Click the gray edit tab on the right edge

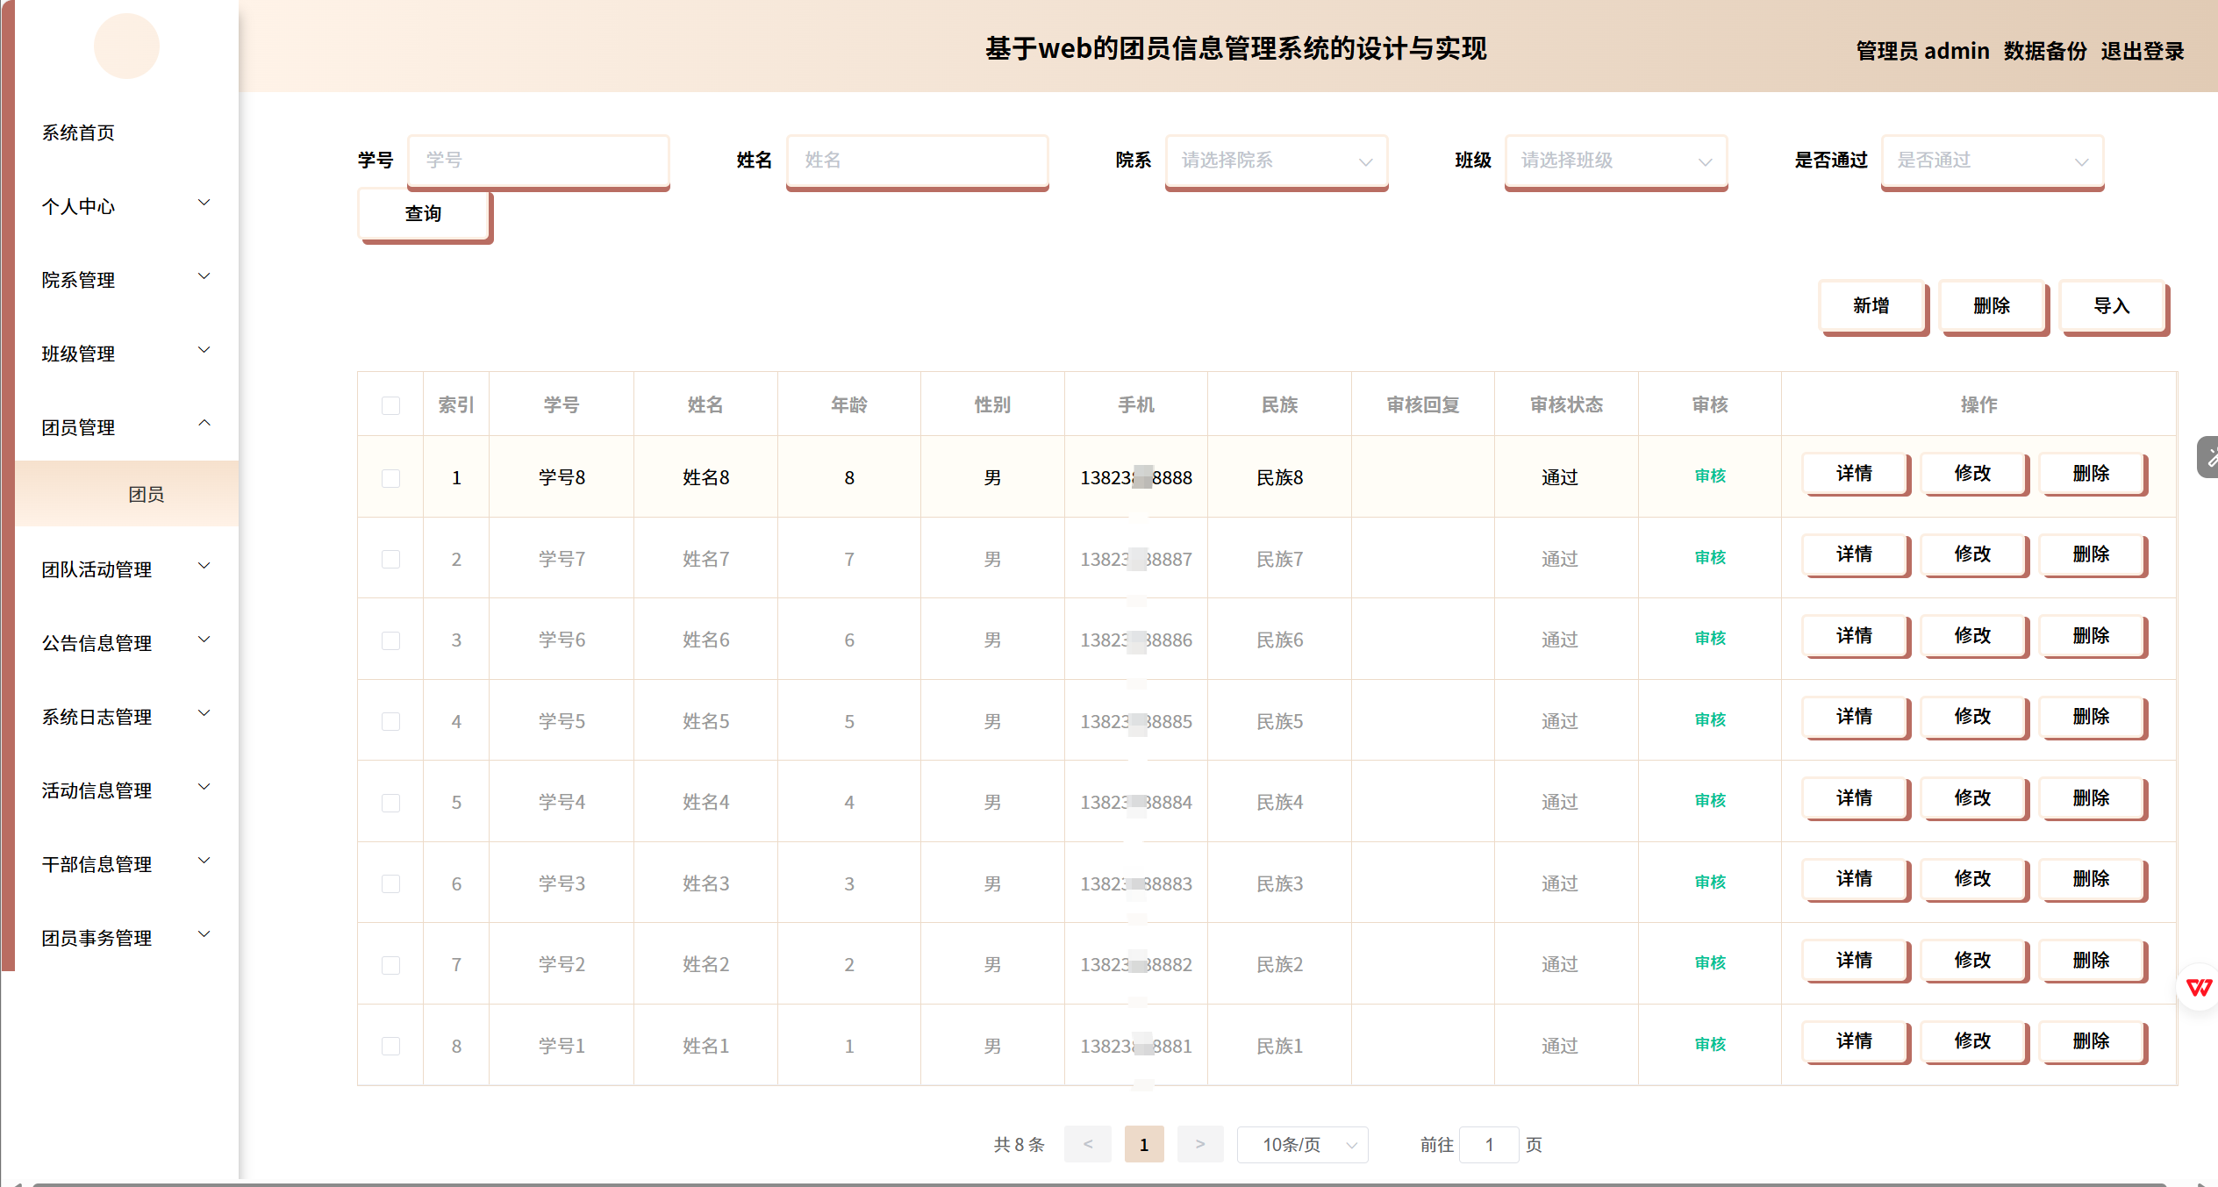2208,457
